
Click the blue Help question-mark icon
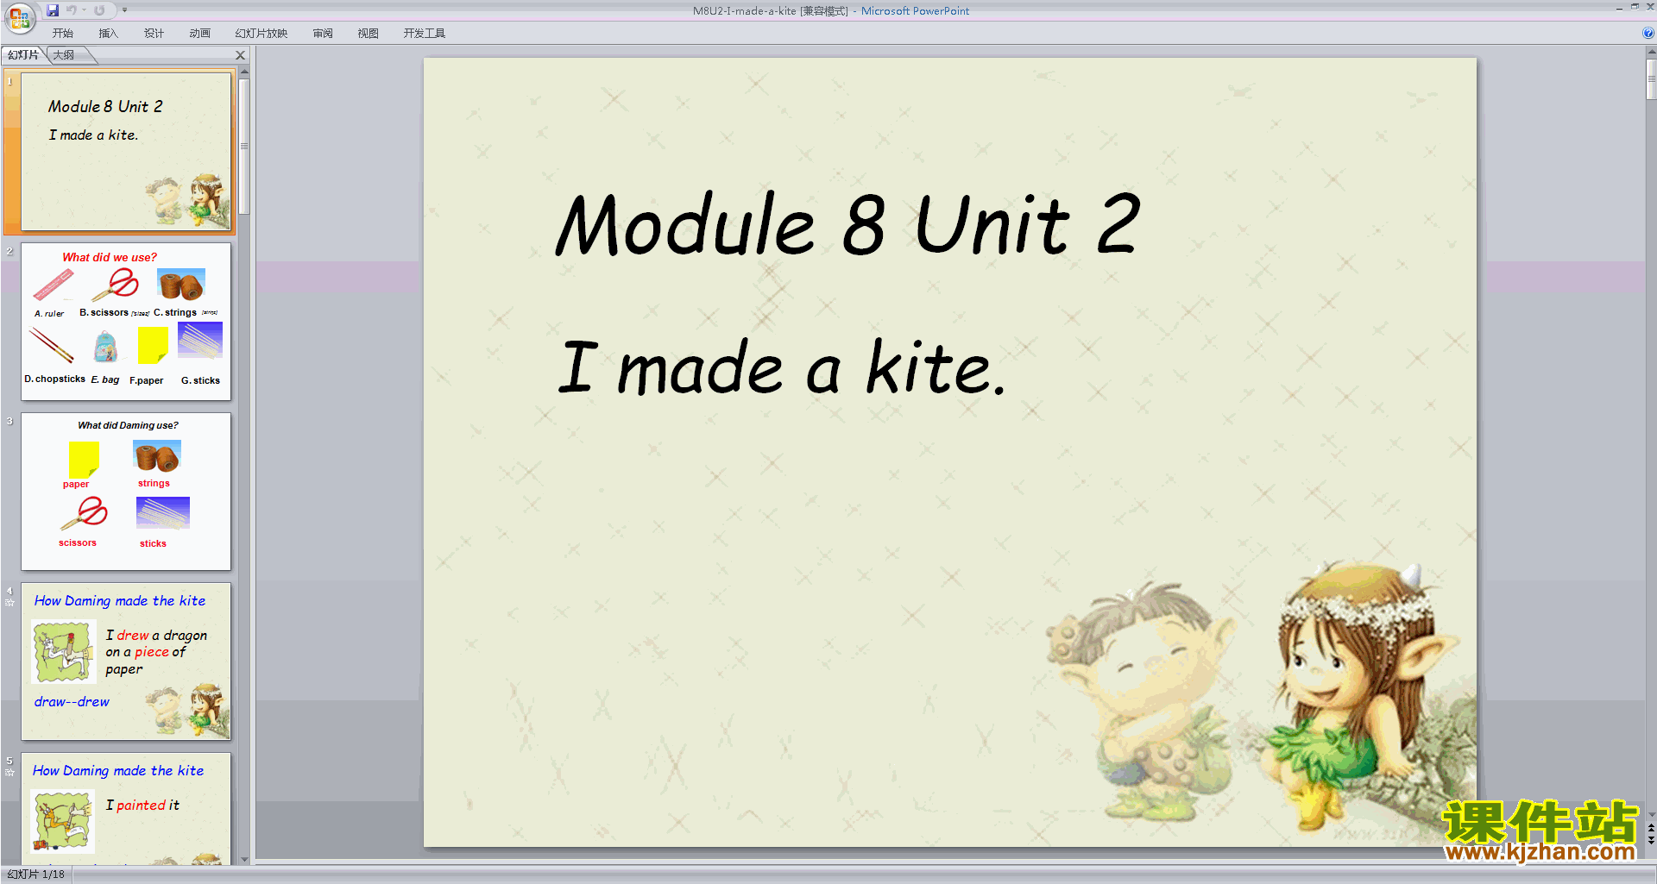point(1648,34)
